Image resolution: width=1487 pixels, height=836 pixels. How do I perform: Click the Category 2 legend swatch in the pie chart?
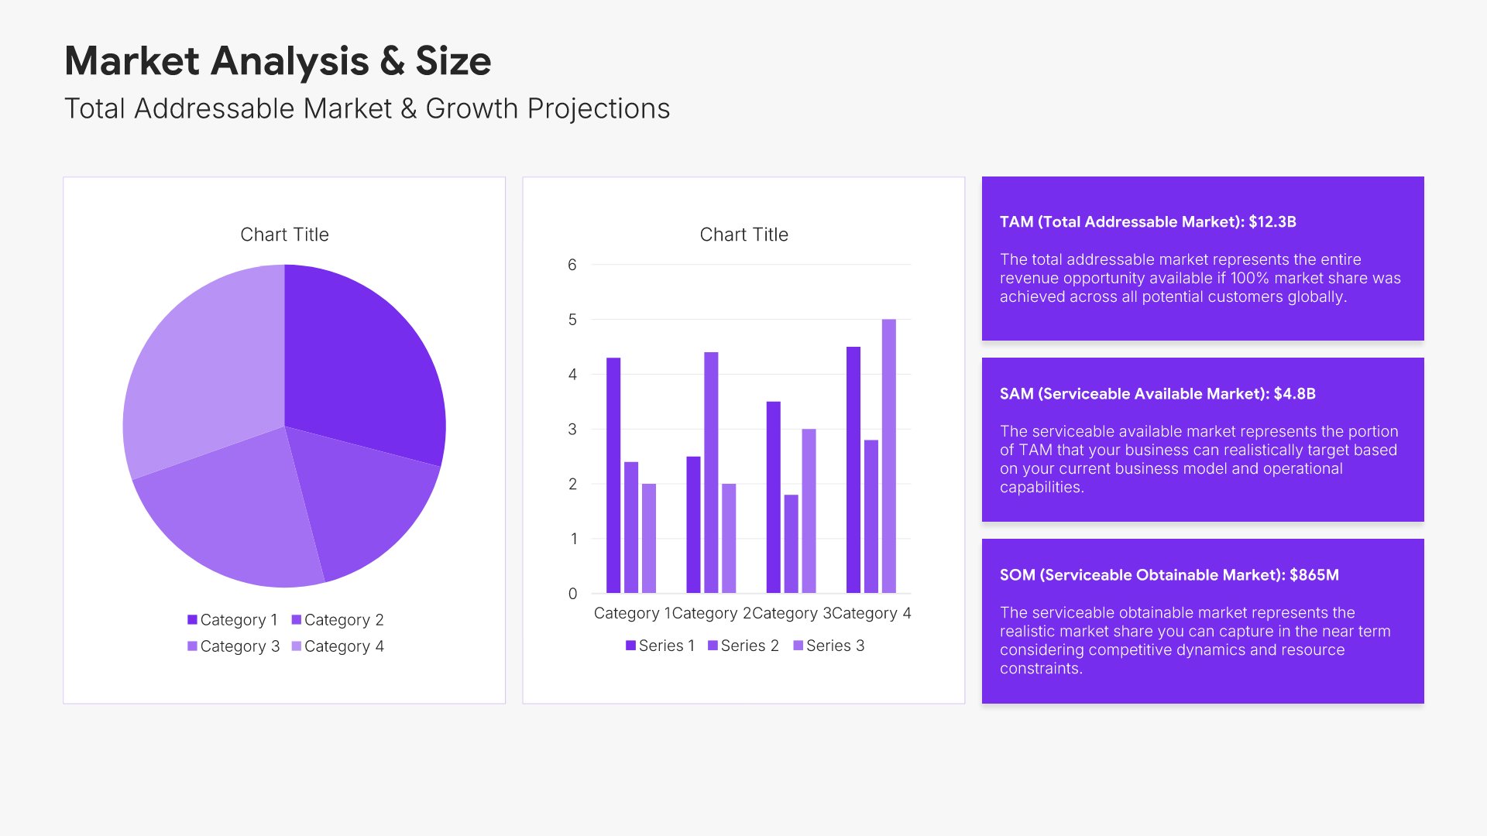pos(296,619)
